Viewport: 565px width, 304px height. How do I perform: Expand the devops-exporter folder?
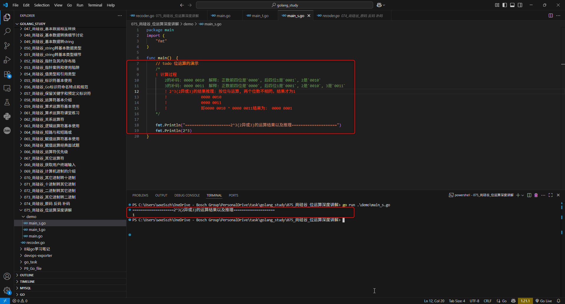[70, 255]
